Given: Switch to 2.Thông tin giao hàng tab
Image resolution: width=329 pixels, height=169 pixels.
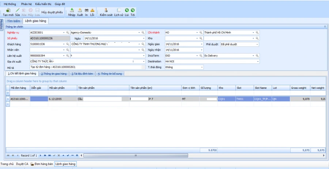Looking at the screenshot, I should click(x=54, y=74).
